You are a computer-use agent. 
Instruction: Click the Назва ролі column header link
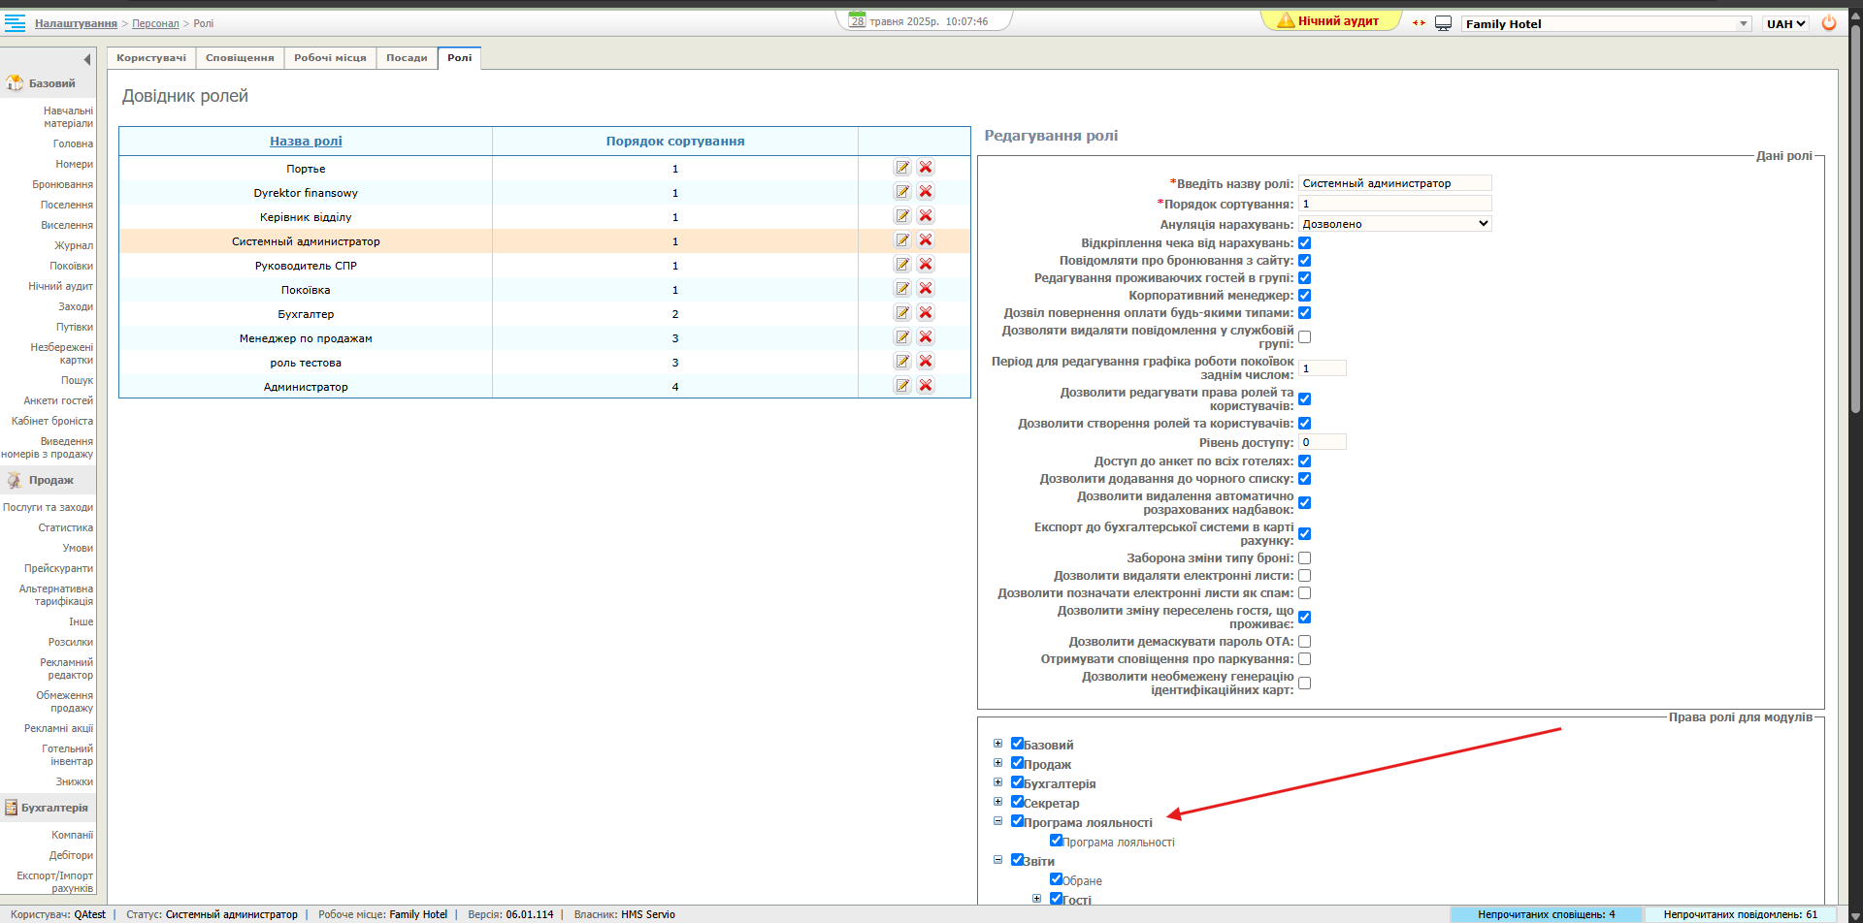pyautogui.click(x=306, y=142)
